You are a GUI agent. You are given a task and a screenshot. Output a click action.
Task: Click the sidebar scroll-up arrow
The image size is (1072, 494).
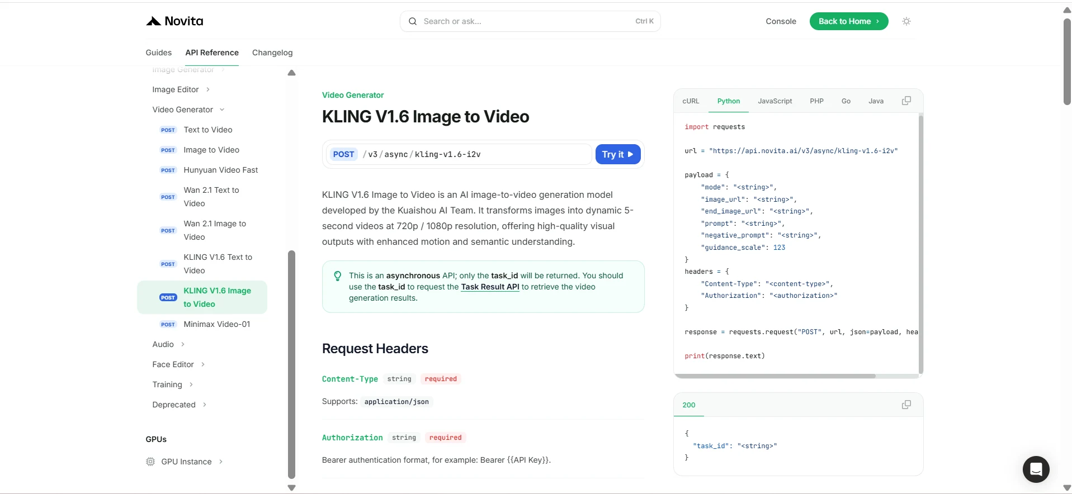pyautogui.click(x=291, y=73)
